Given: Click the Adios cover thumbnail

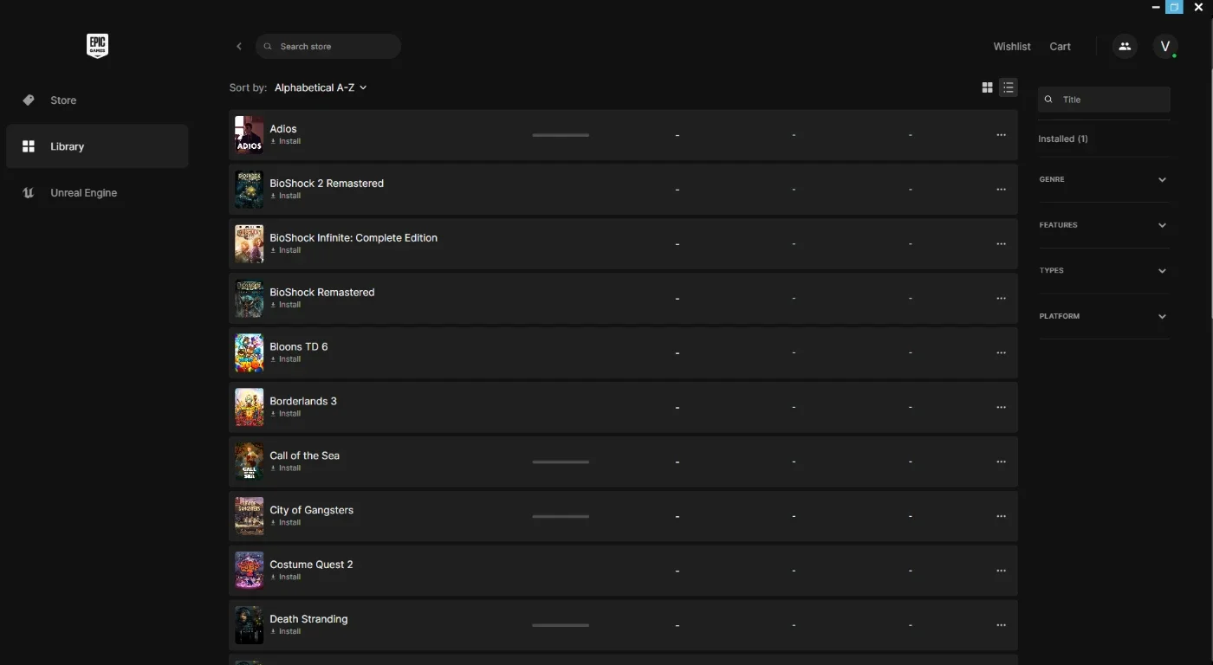Looking at the screenshot, I should pyautogui.click(x=249, y=135).
